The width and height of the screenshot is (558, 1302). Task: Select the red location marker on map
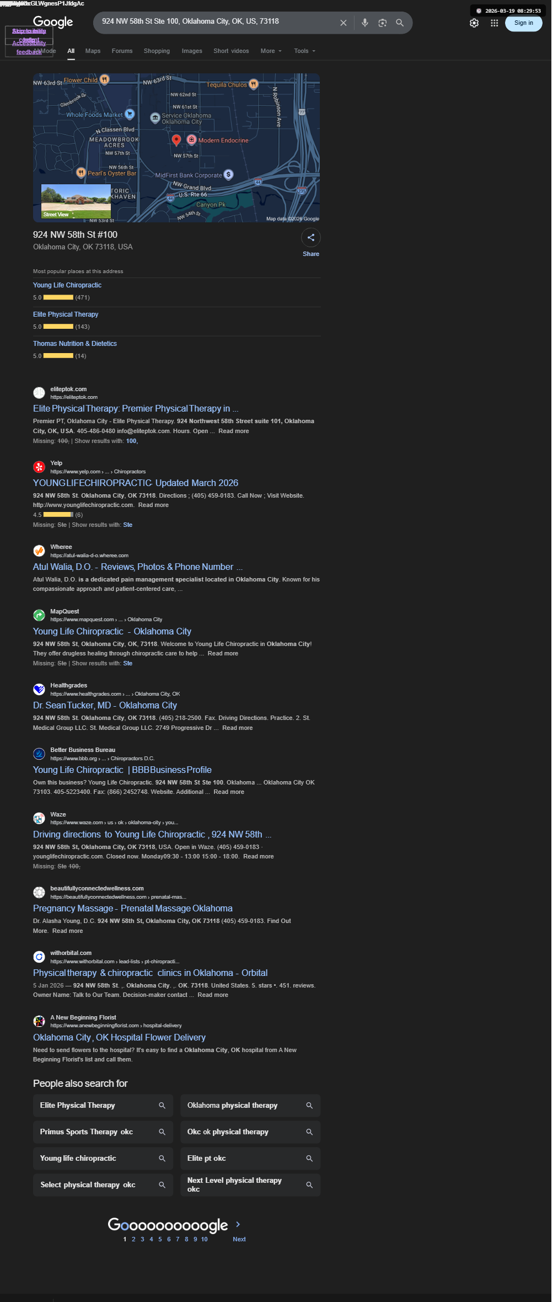point(176,140)
